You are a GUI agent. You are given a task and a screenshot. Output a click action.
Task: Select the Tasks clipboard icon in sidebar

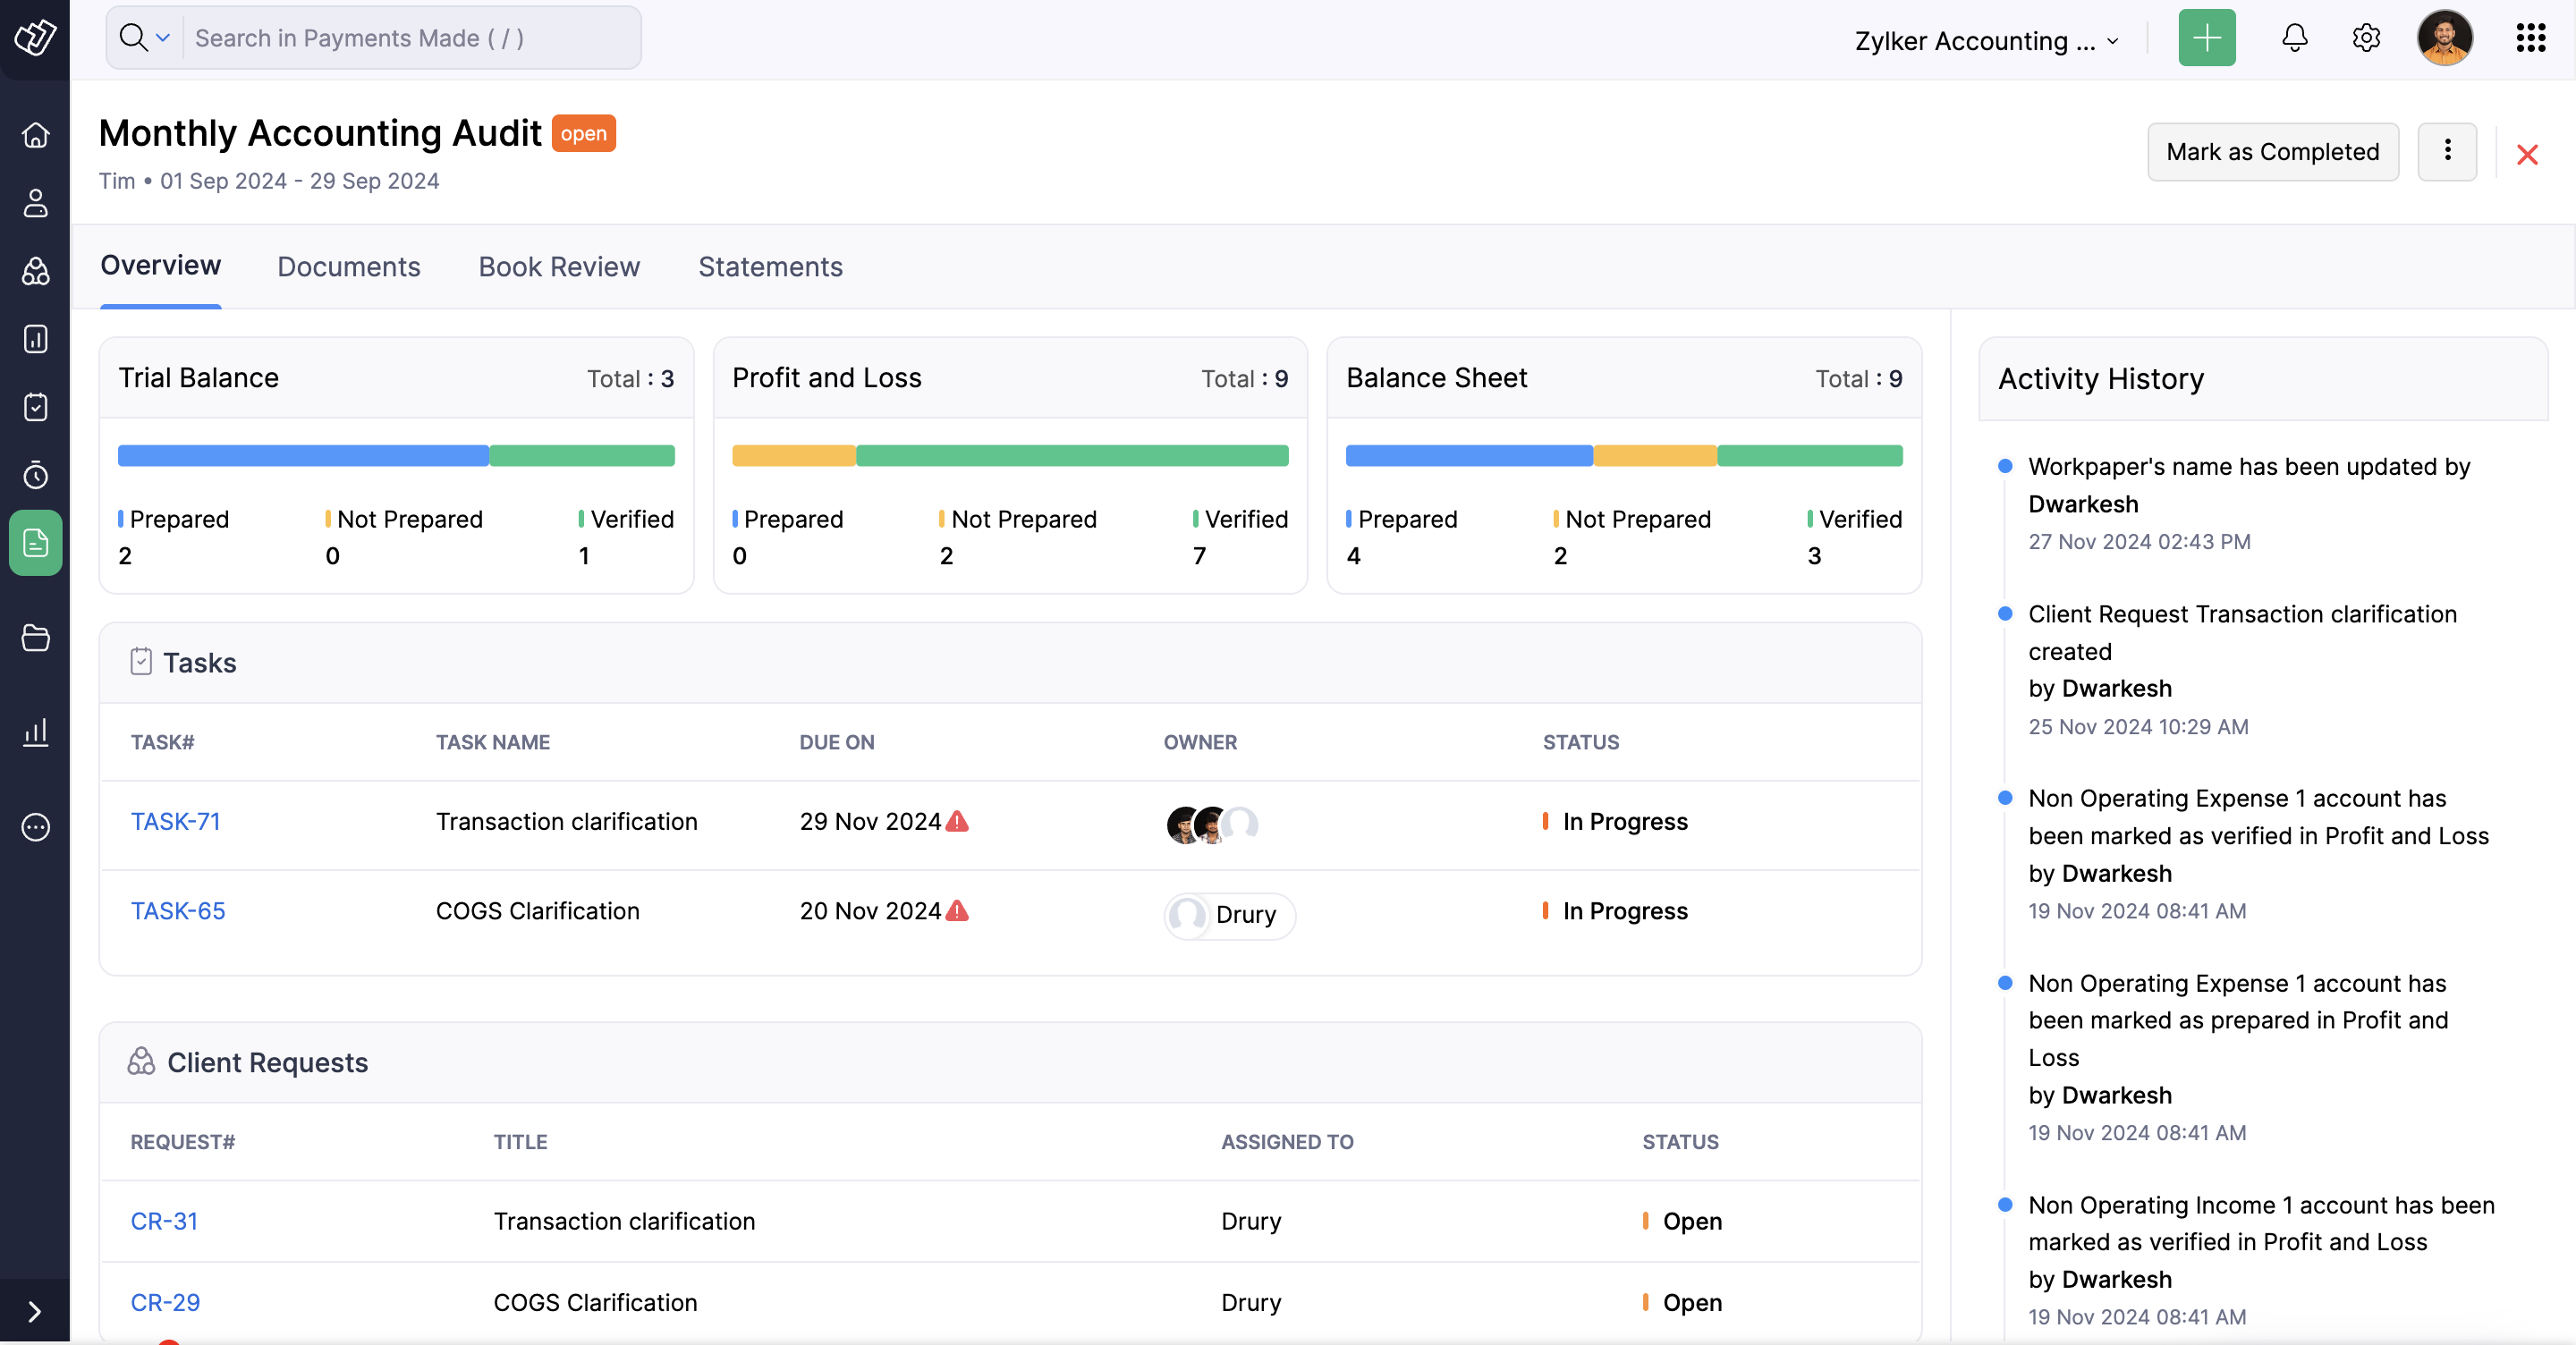tap(36, 407)
